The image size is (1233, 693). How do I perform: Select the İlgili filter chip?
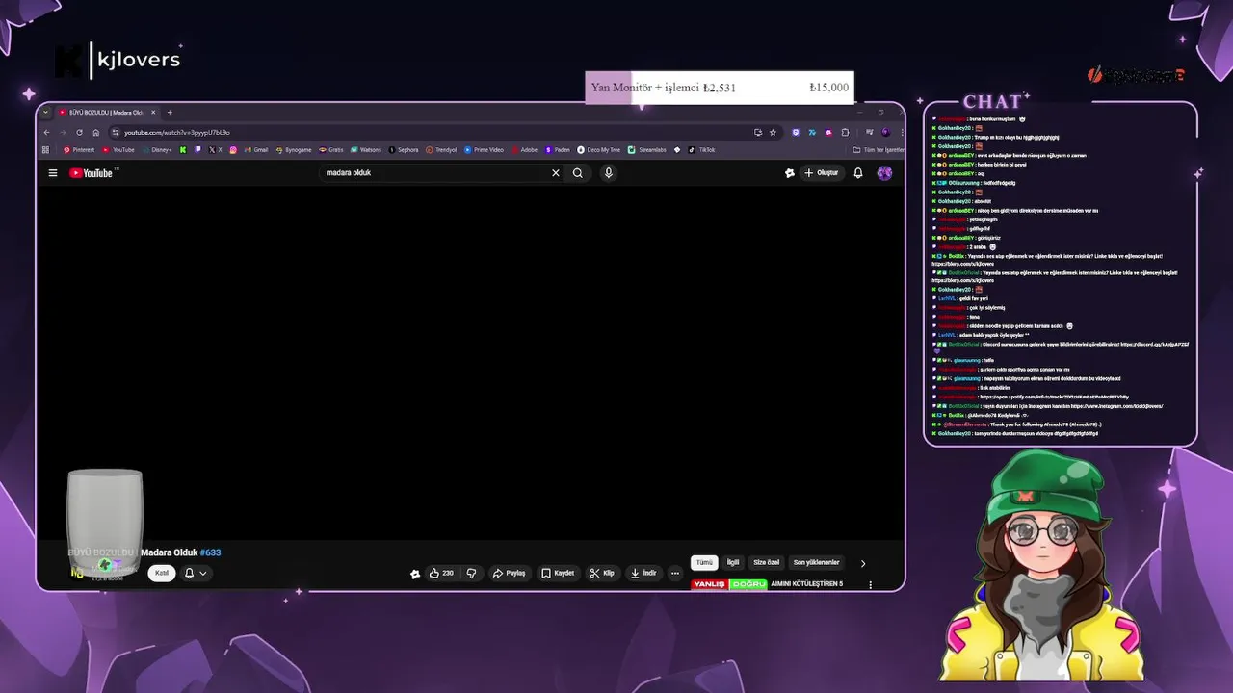pyautogui.click(x=733, y=563)
